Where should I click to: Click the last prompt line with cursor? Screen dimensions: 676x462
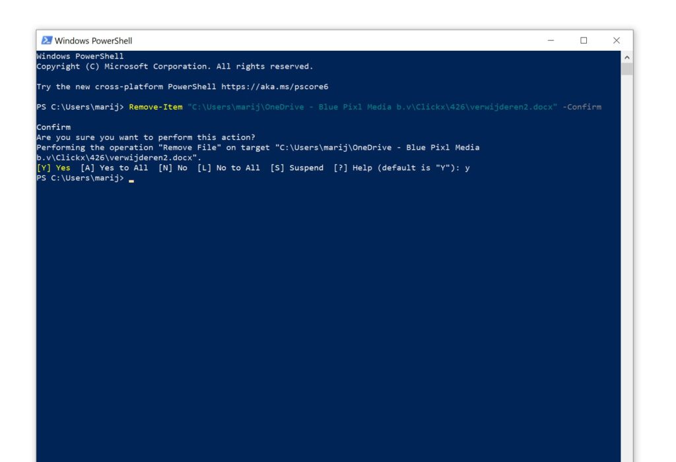[x=85, y=178]
